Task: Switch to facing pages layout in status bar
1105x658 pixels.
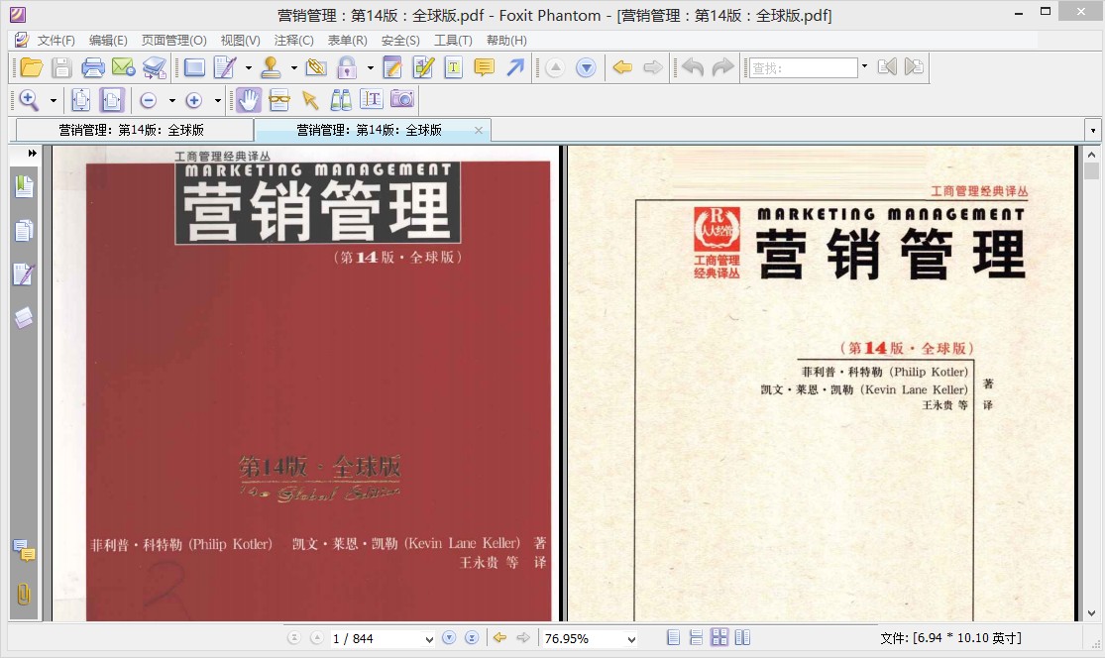Action: pos(742,638)
